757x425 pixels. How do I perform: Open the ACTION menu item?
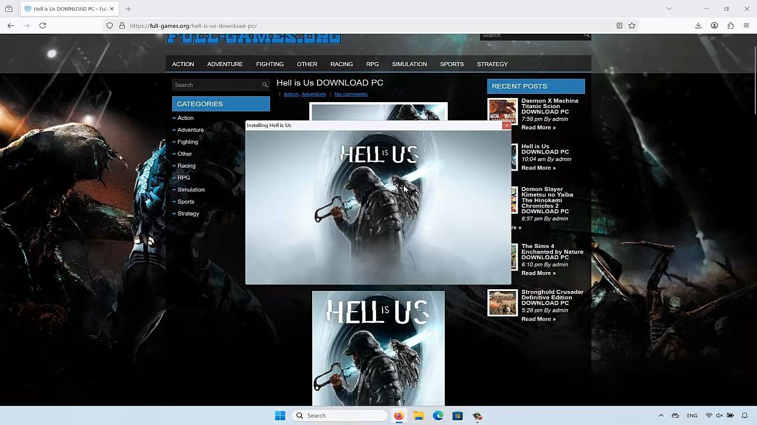183,64
